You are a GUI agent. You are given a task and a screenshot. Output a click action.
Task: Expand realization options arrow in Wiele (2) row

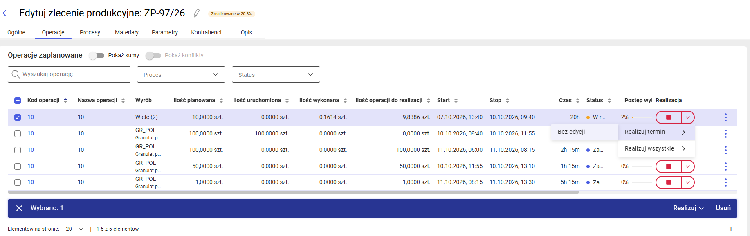tap(688, 117)
